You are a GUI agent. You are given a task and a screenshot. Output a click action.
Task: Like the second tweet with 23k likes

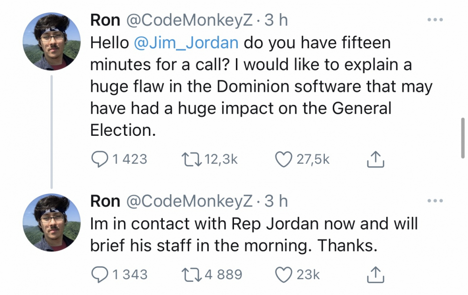[284, 274]
